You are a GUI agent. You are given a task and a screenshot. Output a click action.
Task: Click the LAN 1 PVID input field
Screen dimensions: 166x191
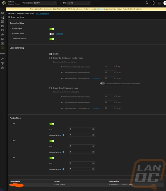click(x=82, y=129)
